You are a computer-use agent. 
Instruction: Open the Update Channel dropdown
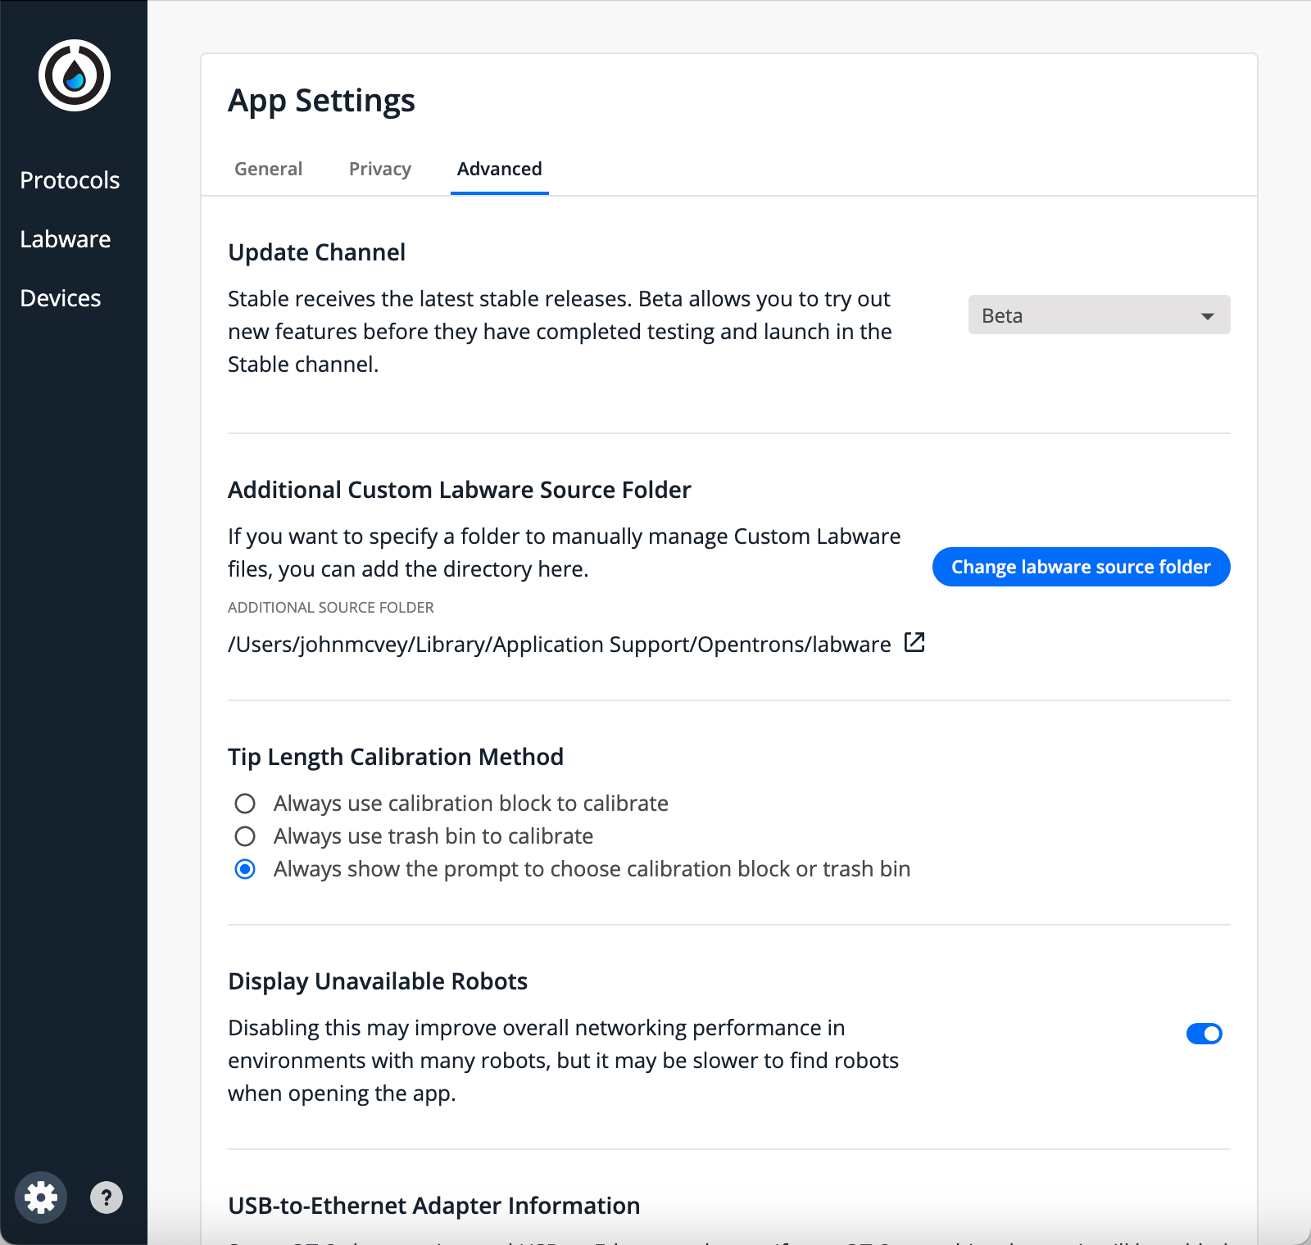(1098, 315)
